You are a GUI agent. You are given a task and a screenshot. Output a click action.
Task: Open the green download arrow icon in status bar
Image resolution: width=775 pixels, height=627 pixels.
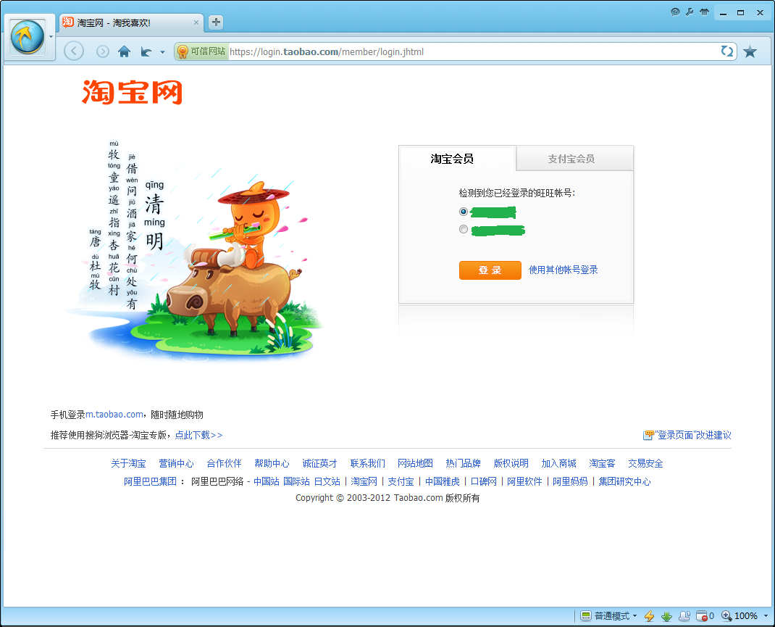(x=667, y=616)
